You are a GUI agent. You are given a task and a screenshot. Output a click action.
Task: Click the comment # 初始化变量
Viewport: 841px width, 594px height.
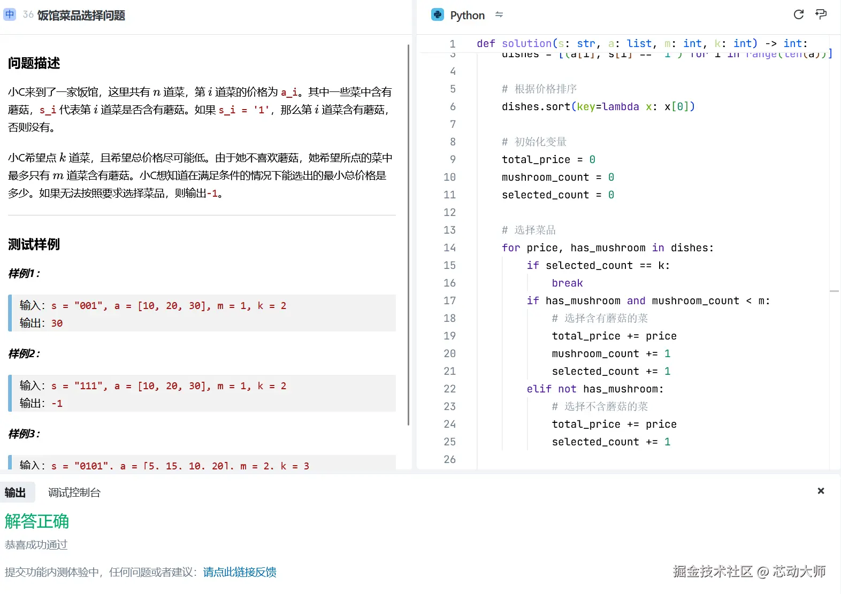pyautogui.click(x=534, y=142)
